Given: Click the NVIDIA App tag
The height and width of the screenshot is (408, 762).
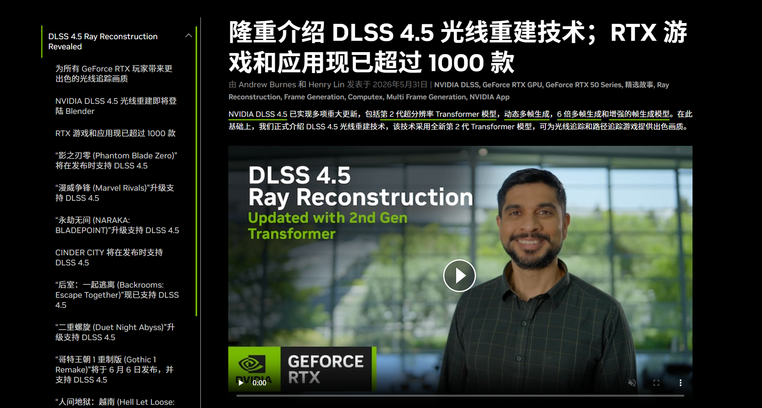Looking at the screenshot, I should (489, 97).
